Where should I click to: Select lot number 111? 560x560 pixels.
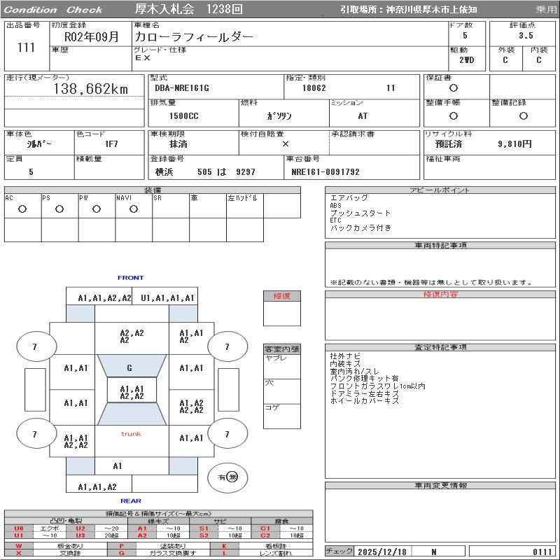(x=26, y=47)
